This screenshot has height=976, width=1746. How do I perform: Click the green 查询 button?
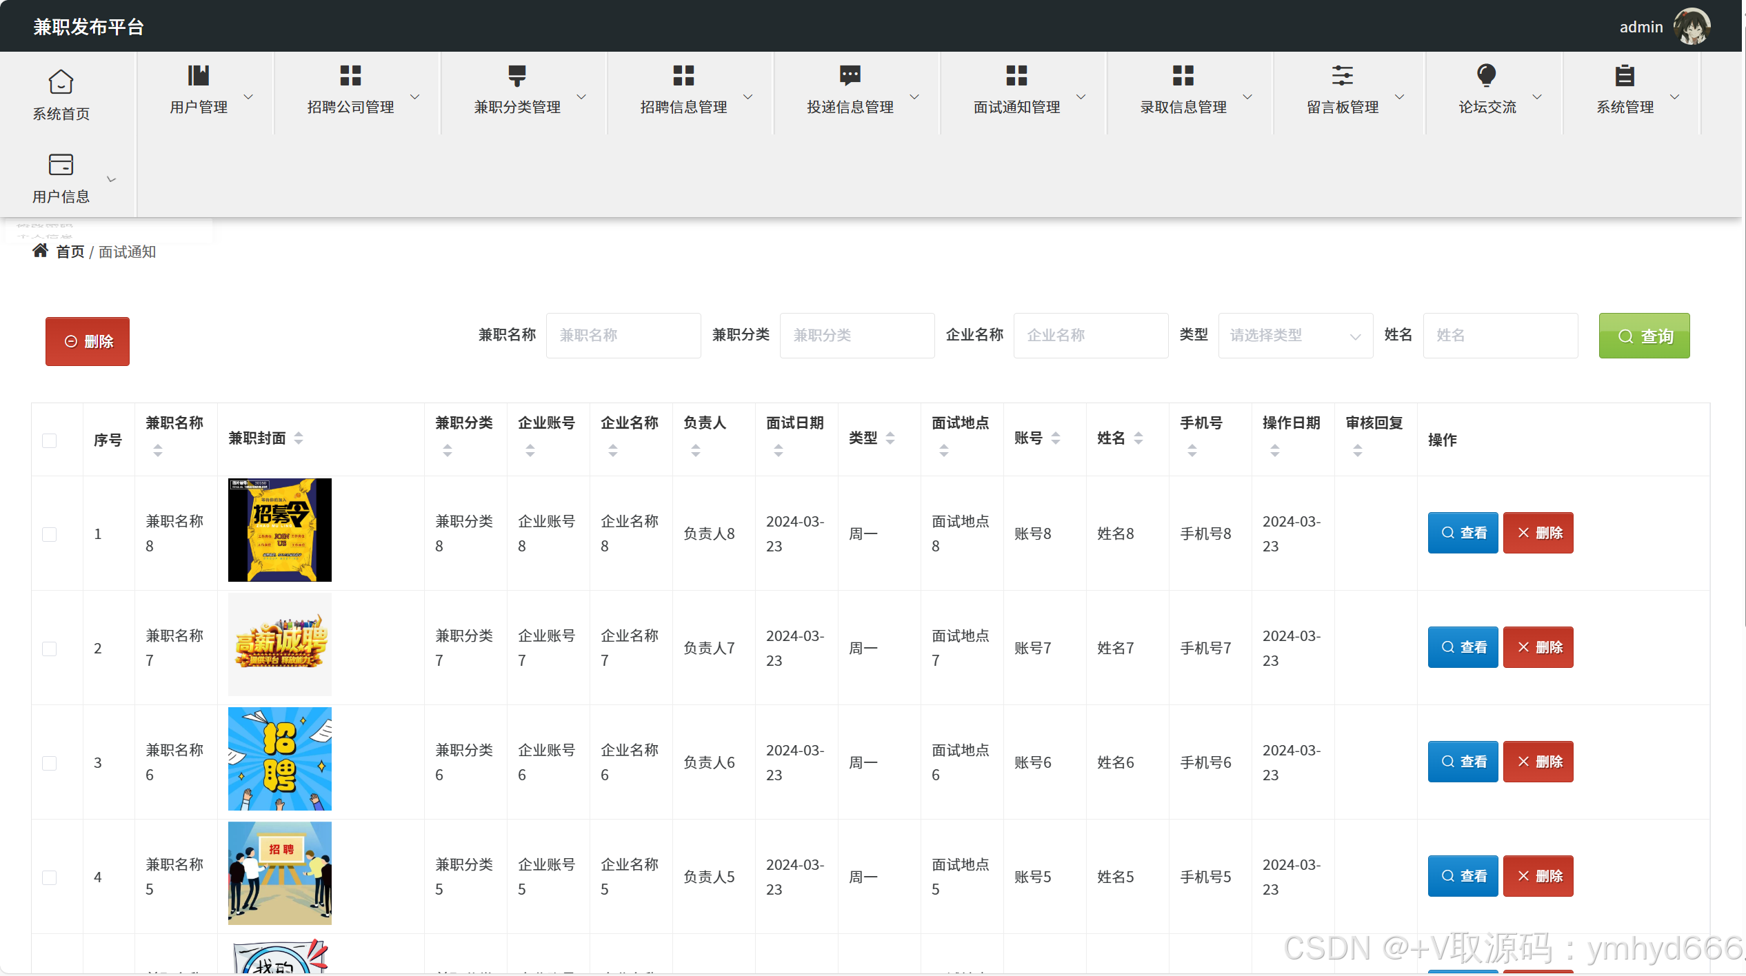point(1644,336)
